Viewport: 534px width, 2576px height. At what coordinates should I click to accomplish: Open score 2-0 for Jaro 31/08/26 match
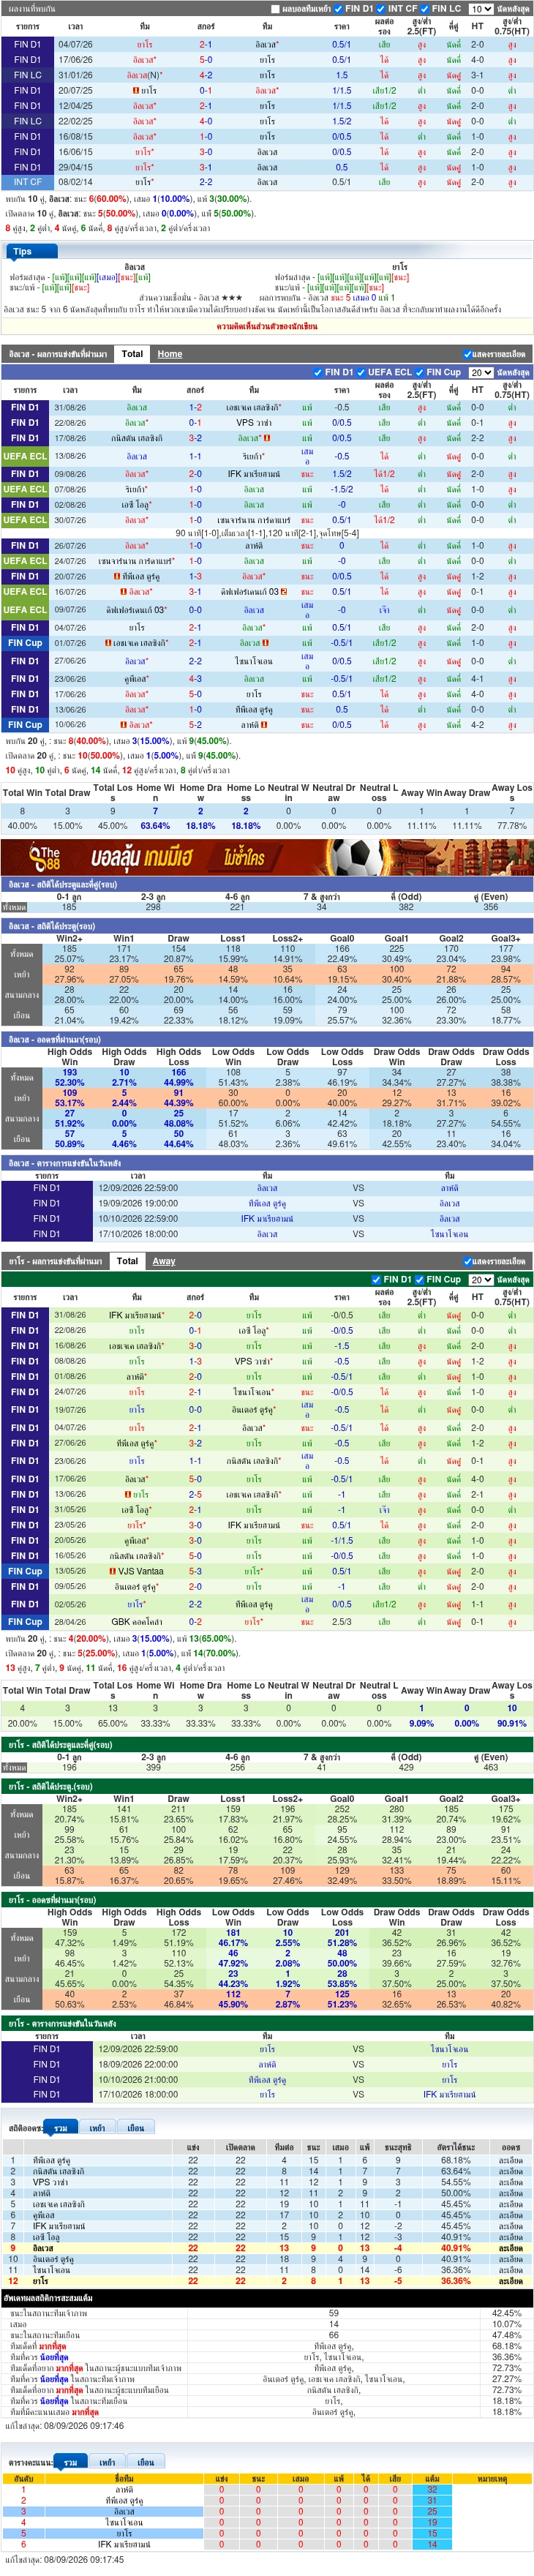[195, 1315]
